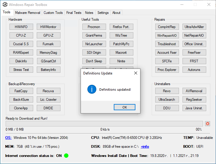Run Don't Sleep
This screenshot has width=216, height=164.
click(x=94, y=61)
